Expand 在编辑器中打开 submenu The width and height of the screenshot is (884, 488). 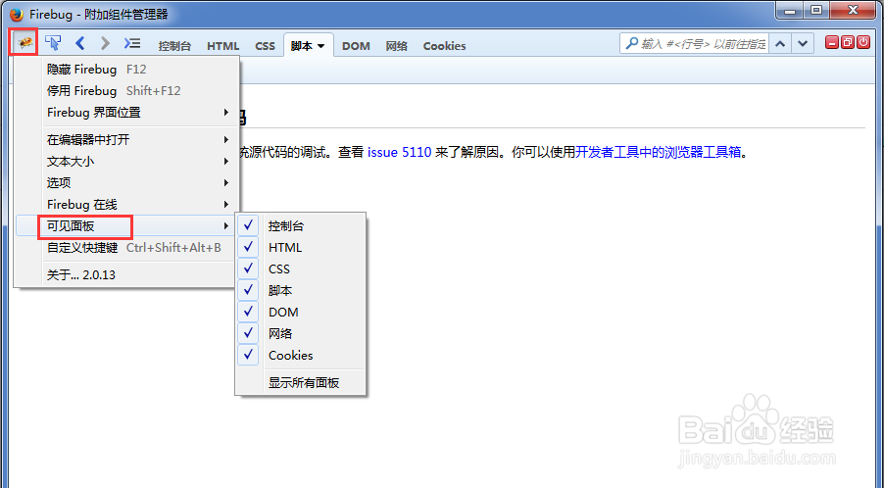(x=125, y=139)
